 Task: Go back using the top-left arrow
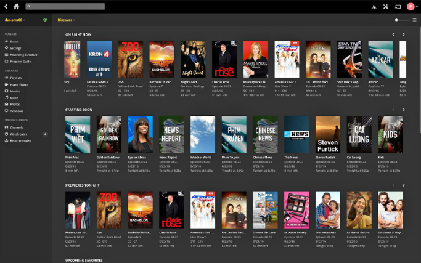6,6
